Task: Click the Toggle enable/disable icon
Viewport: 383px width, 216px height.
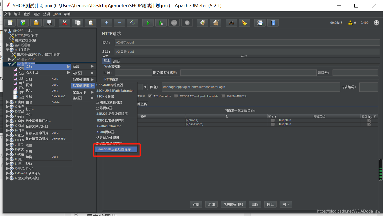Action: pos(132,23)
